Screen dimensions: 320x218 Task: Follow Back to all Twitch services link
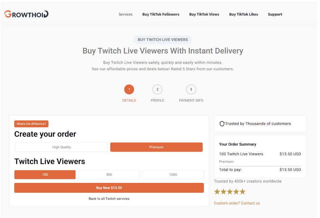[x=109, y=199]
